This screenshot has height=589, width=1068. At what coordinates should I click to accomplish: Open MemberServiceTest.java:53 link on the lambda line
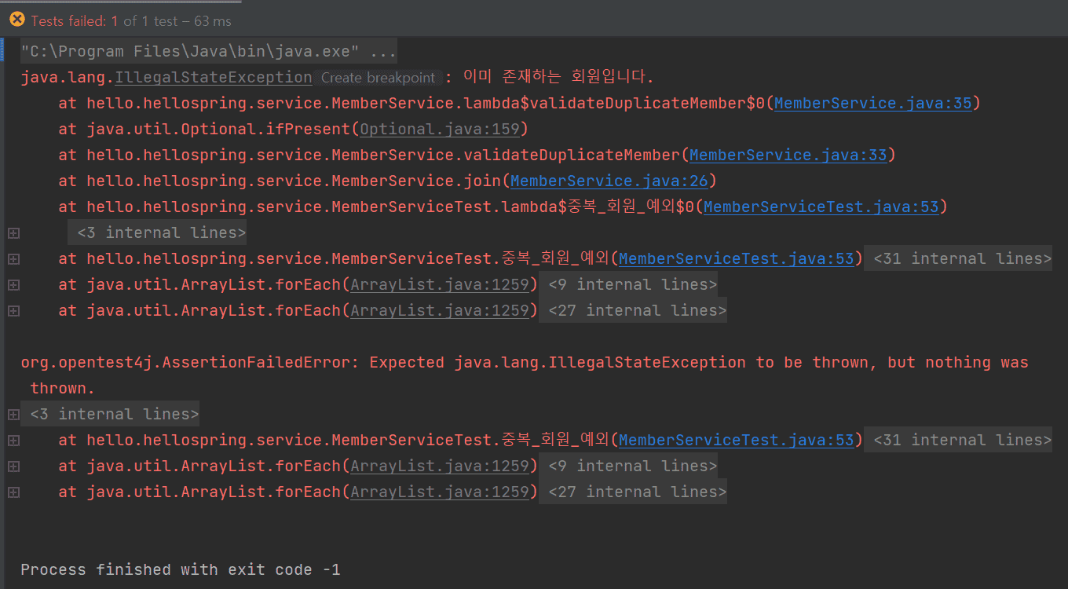[x=821, y=207]
